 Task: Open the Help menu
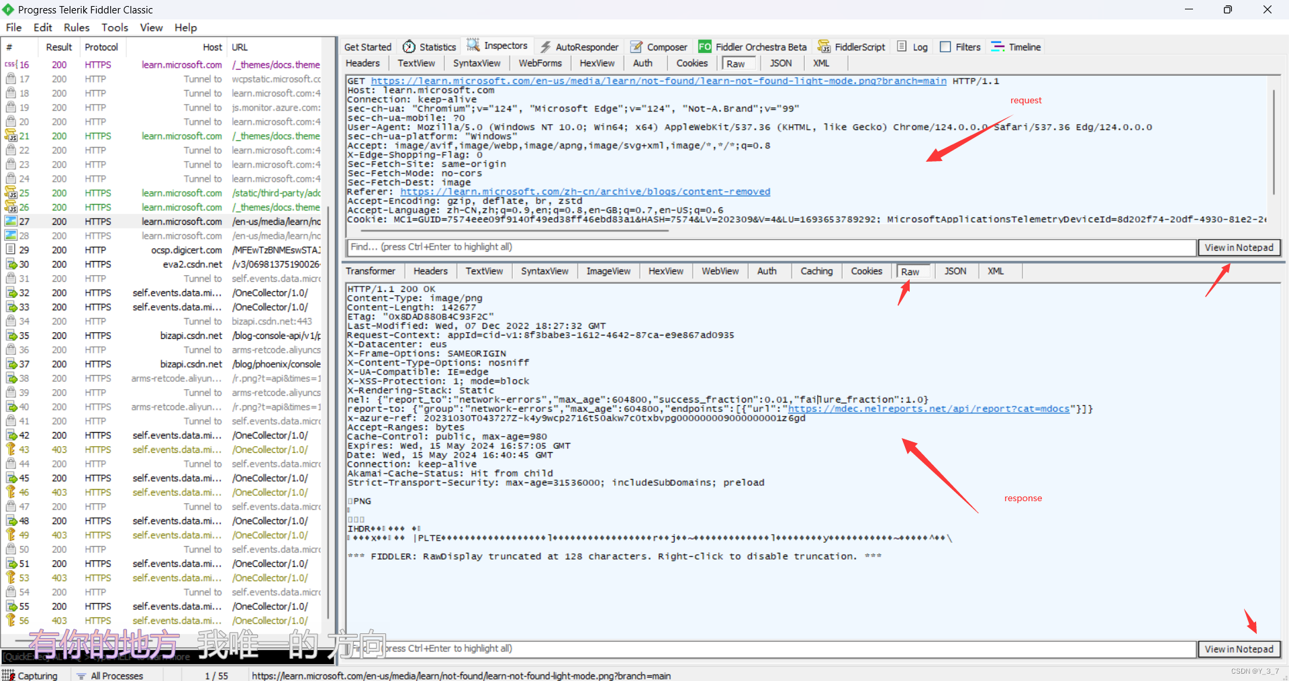point(186,28)
